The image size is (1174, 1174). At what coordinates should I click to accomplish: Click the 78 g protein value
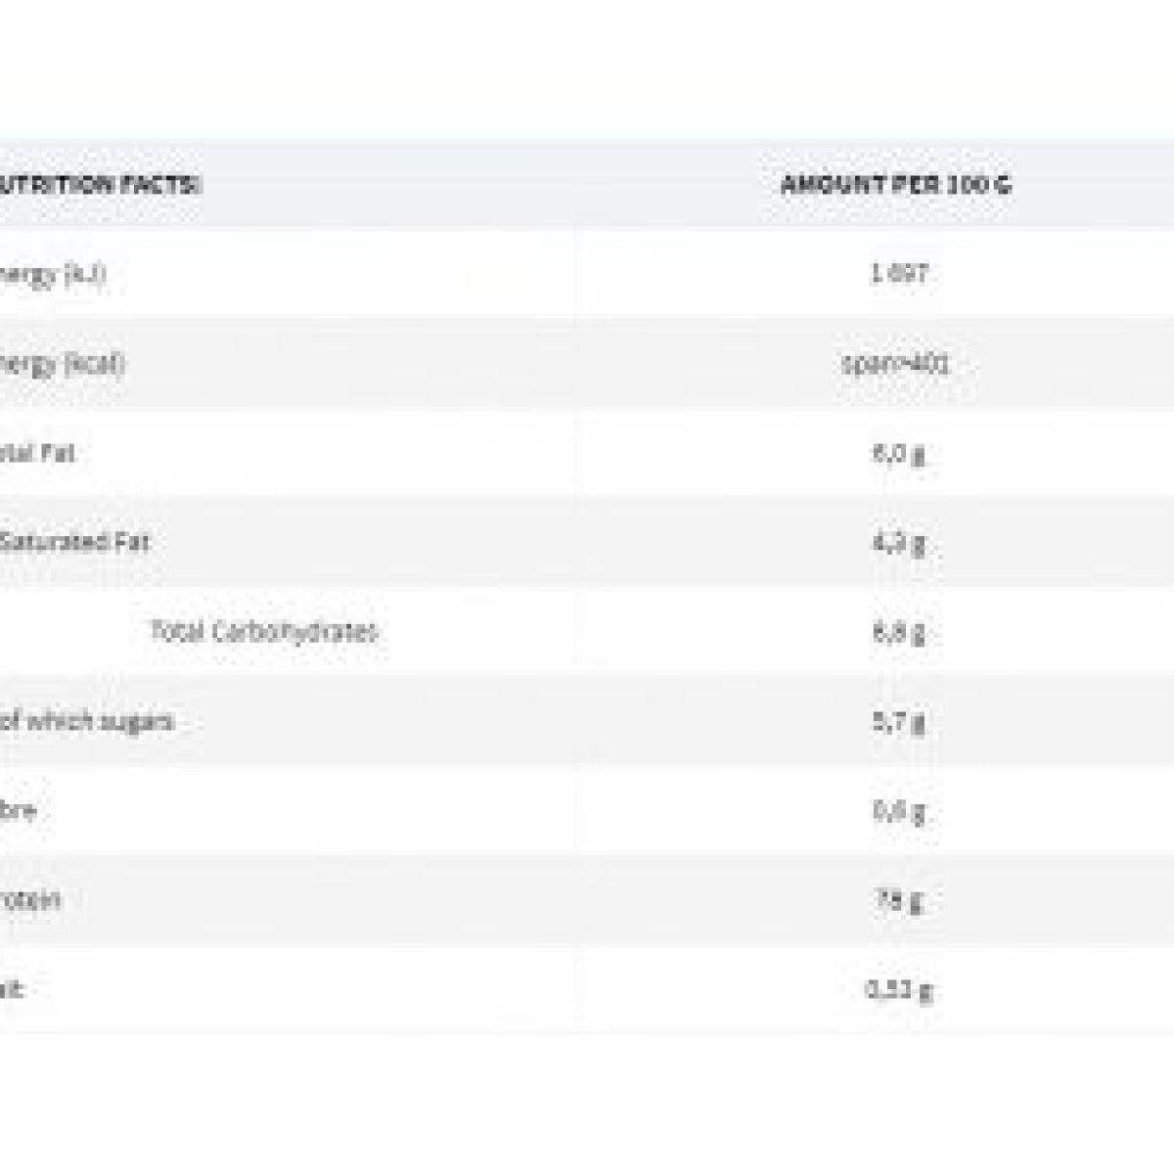[x=898, y=901]
